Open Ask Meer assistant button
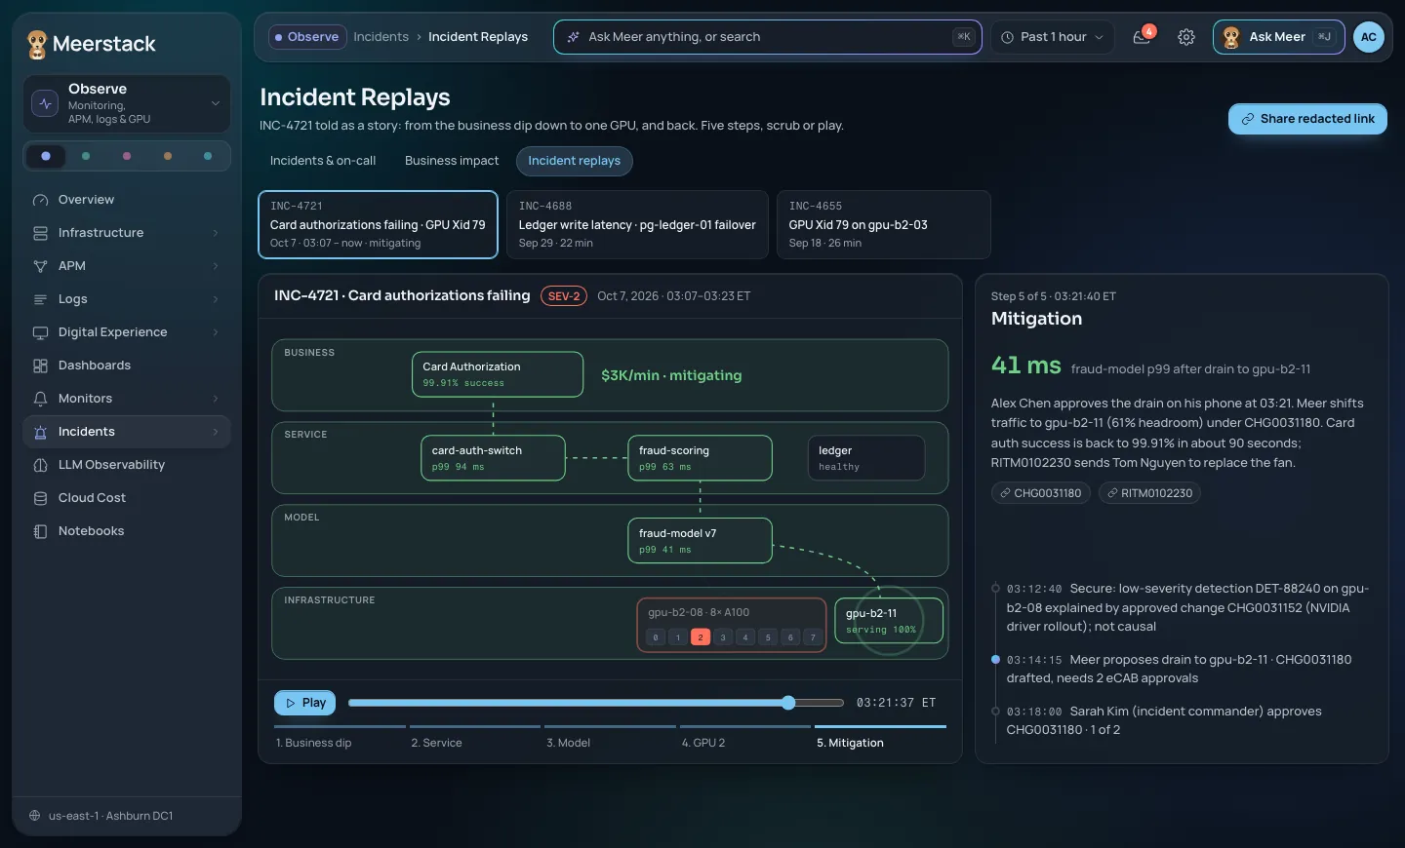1405x848 pixels. pos(1278,37)
